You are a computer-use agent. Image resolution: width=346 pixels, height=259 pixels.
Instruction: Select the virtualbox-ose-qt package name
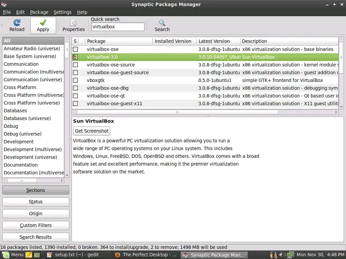click(106, 96)
